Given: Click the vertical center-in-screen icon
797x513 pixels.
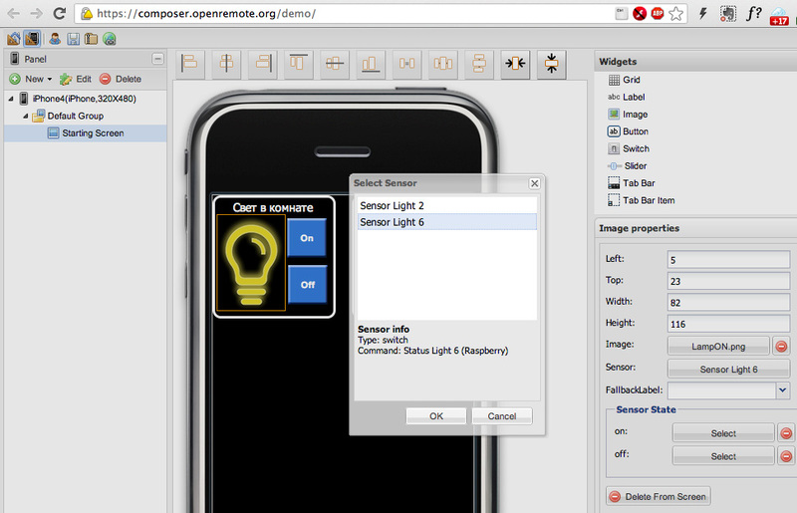Looking at the screenshot, I should 552,64.
